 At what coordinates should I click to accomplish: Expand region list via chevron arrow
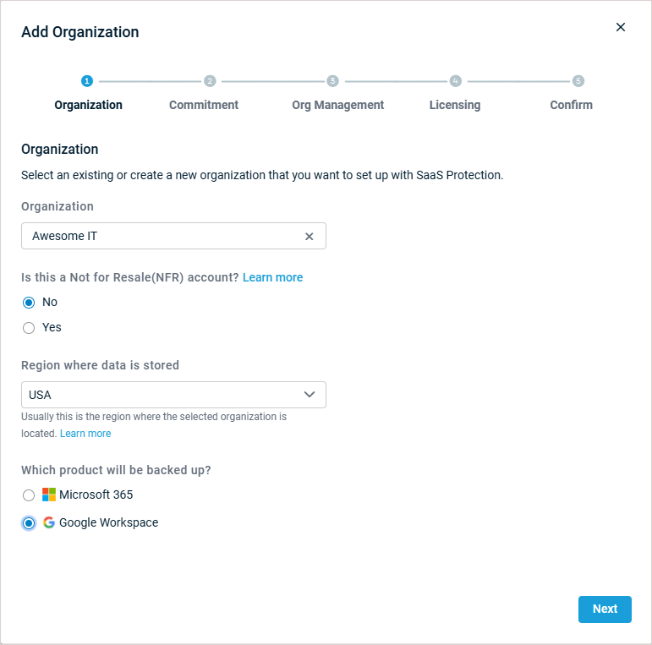[310, 395]
